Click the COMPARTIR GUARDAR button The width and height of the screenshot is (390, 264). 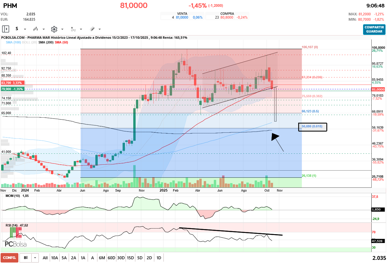(x=374, y=30)
